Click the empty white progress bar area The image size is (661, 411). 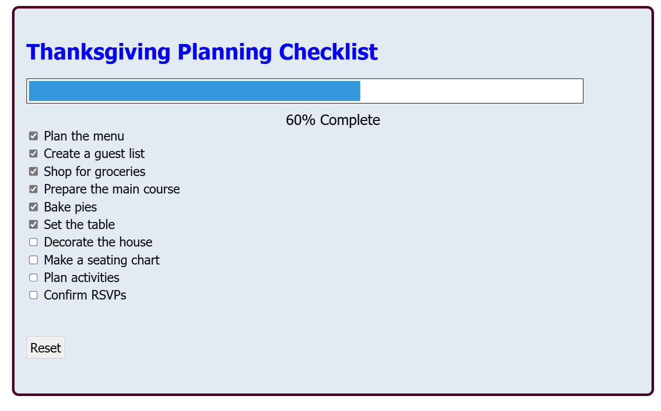point(471,91)
